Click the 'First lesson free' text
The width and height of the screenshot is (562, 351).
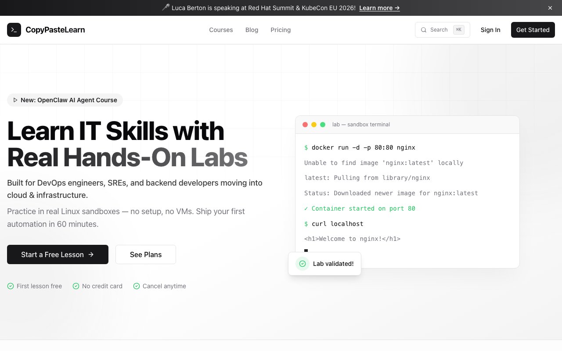point(39,286)
